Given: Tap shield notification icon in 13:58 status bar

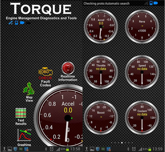Looking at the screenshot, I should pos(15,149).
